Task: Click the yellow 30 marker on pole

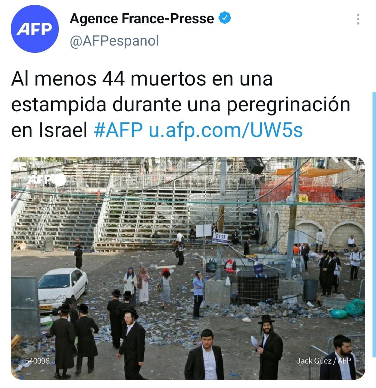Action: coord(303,199)
